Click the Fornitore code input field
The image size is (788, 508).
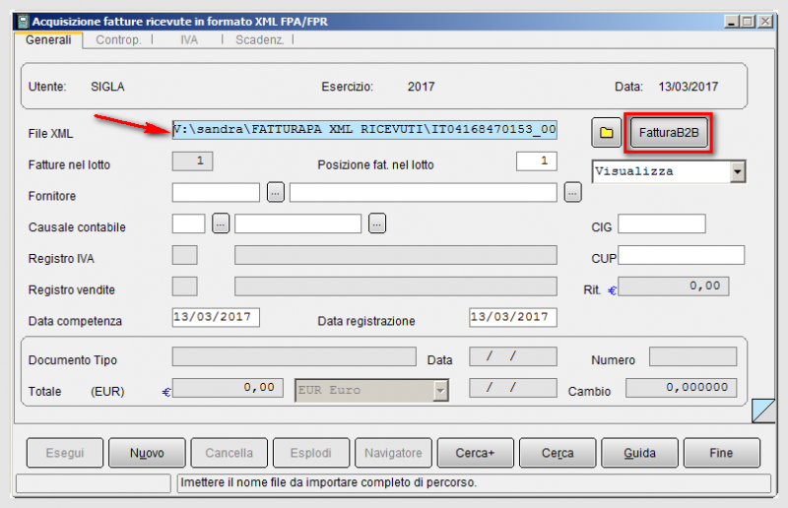tap(216, 192)
